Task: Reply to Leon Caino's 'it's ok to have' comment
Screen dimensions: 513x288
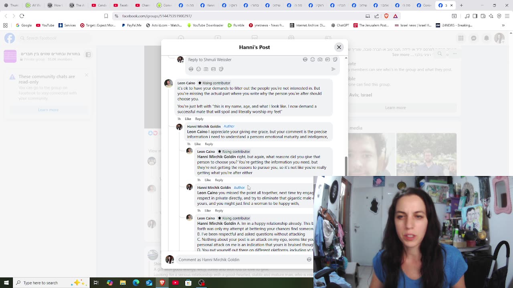Action: (199, 119)
